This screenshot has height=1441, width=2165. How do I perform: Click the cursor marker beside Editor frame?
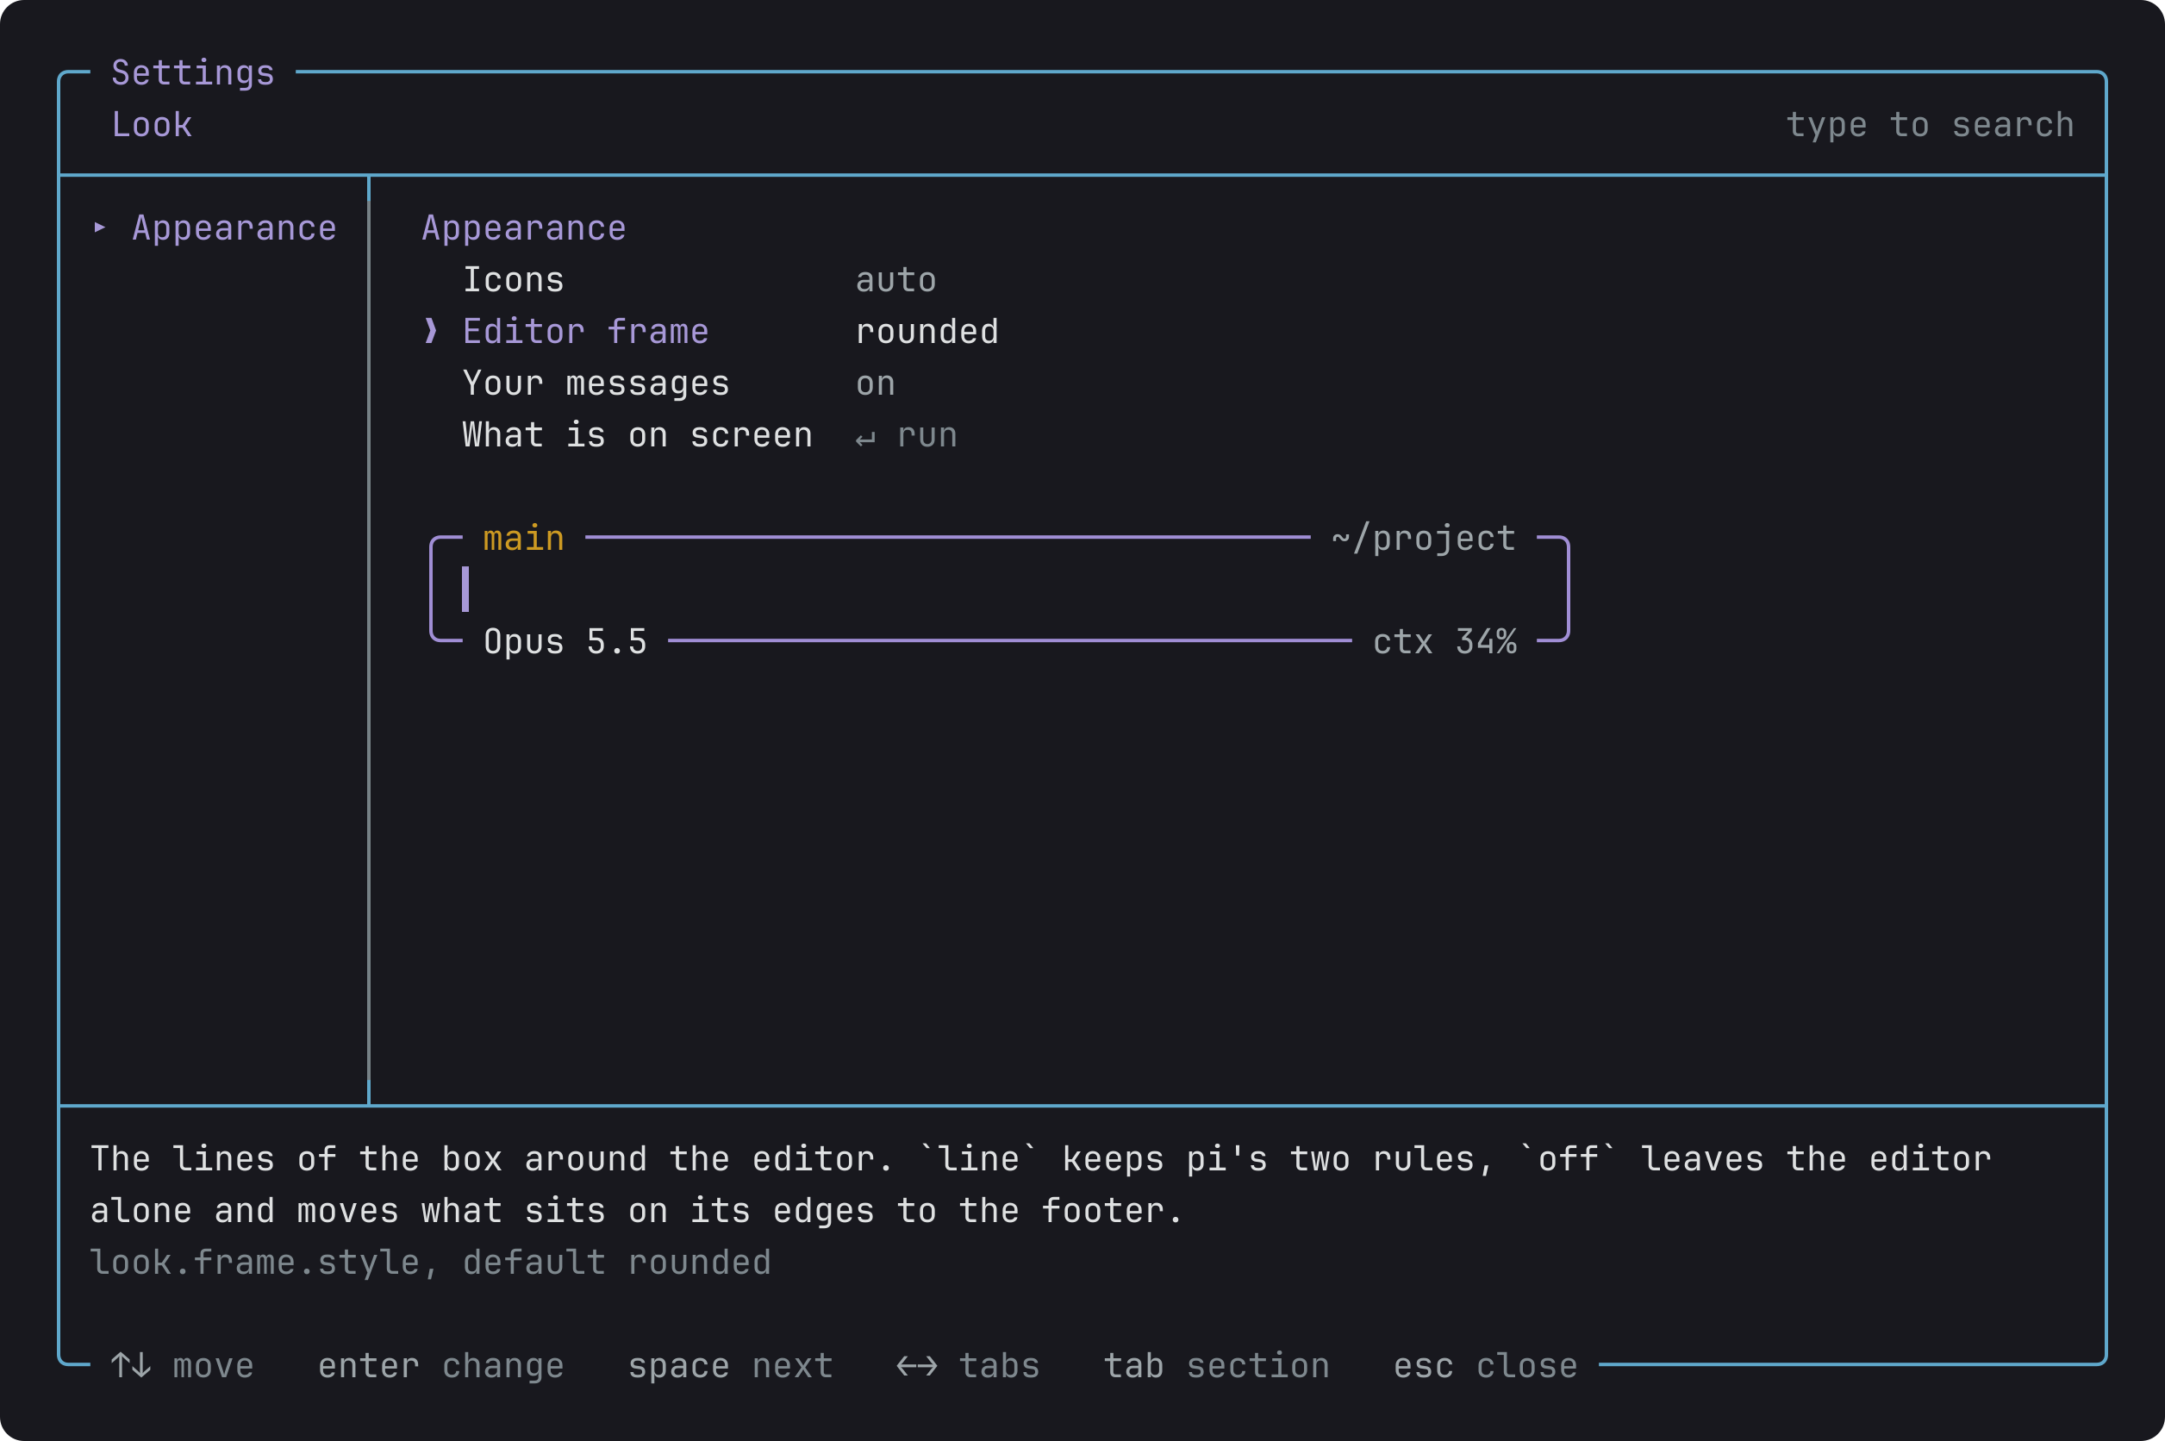(431, 331)
